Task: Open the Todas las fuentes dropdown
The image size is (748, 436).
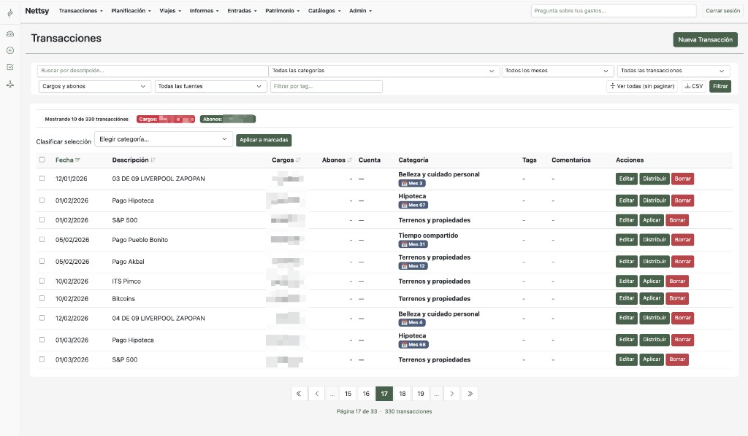Action: coord(210,86)
